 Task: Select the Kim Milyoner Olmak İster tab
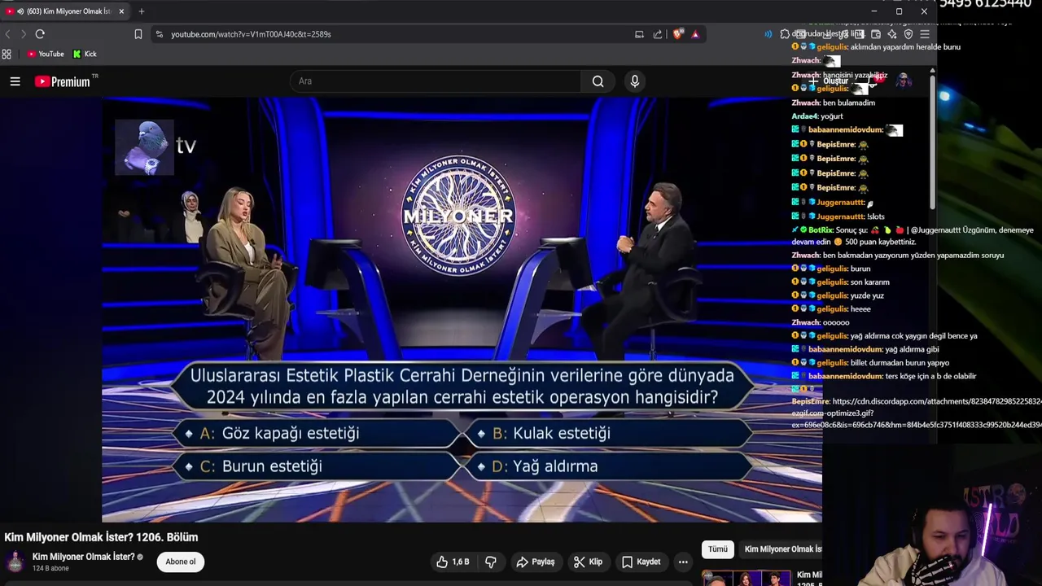coord(67,11)
